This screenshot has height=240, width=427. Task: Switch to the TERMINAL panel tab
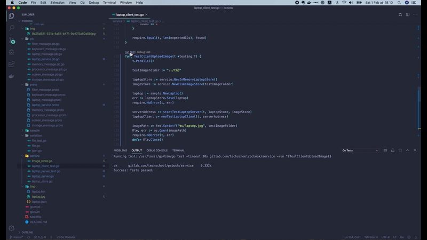[x=178, y=150]
